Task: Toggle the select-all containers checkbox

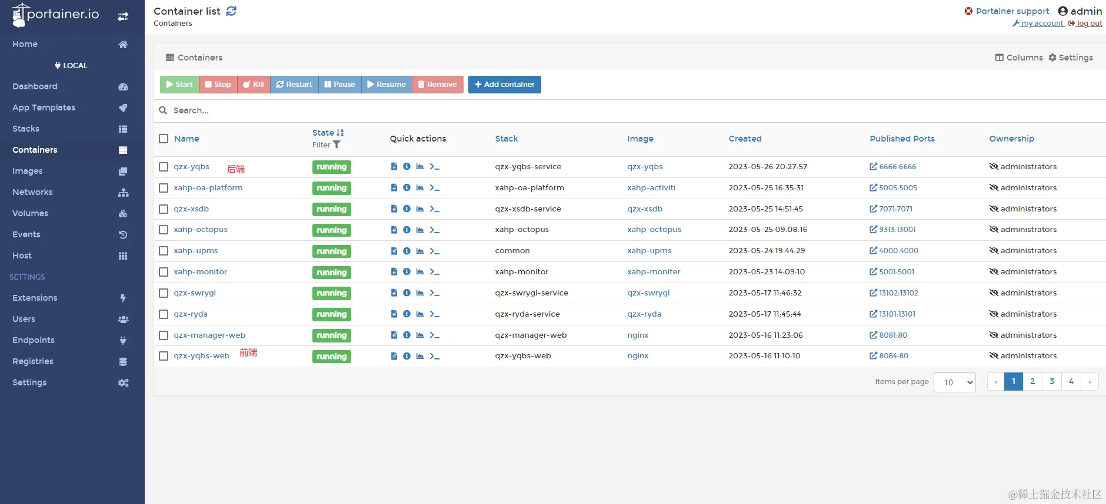Action: (164, 139)
